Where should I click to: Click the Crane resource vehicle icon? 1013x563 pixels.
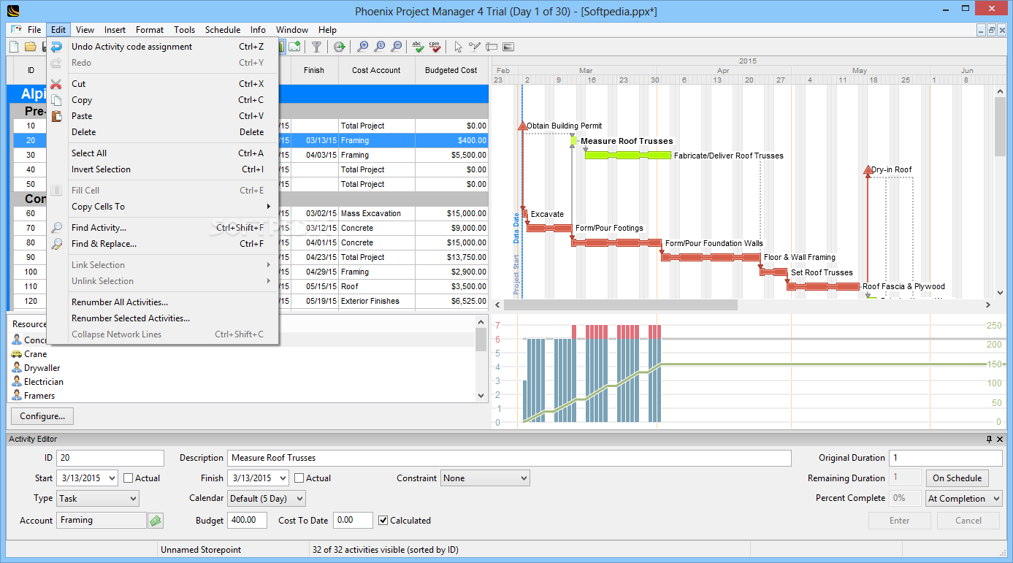click(x=17, y=354)
